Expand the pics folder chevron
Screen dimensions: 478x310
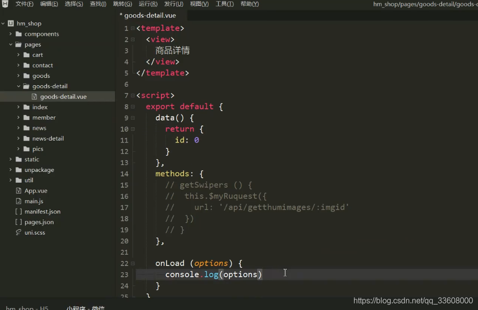pyautogui.click(x=18, y=148)
